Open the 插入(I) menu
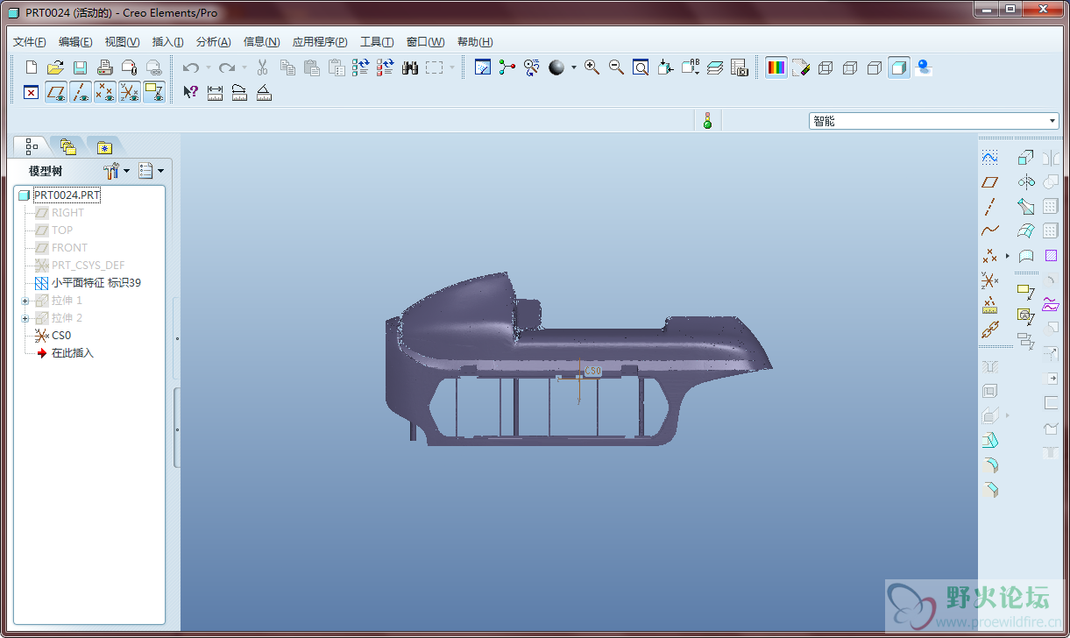Image resolution: width=1070 pixels, height=638 pixels. coord(167,42)
